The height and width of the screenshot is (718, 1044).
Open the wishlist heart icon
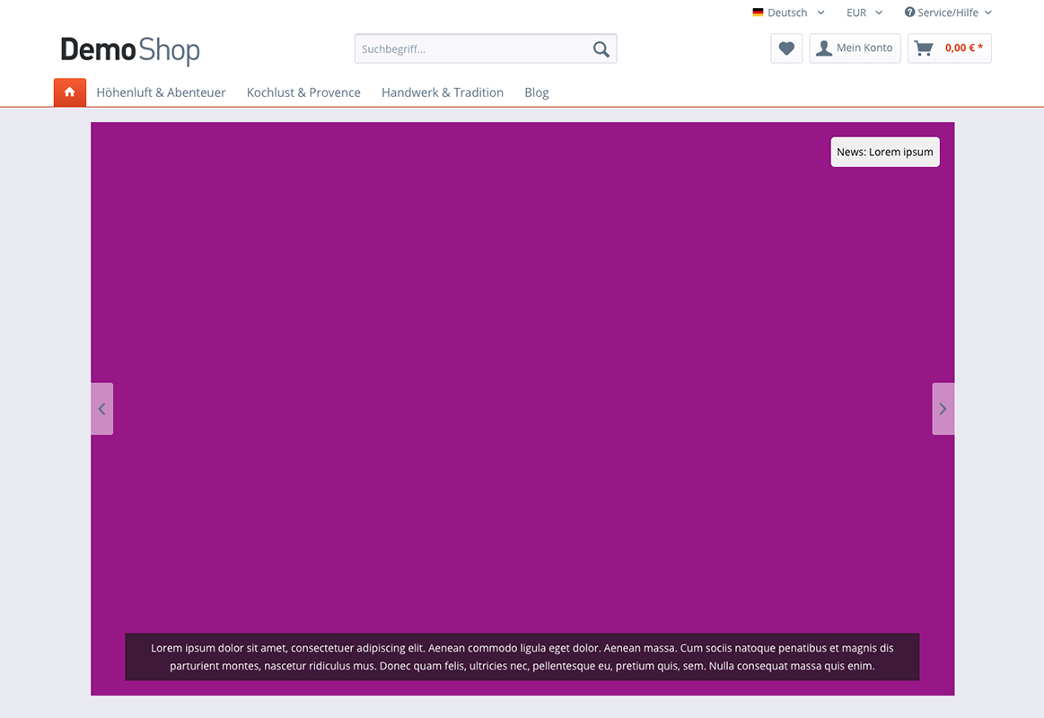(786, 48)
